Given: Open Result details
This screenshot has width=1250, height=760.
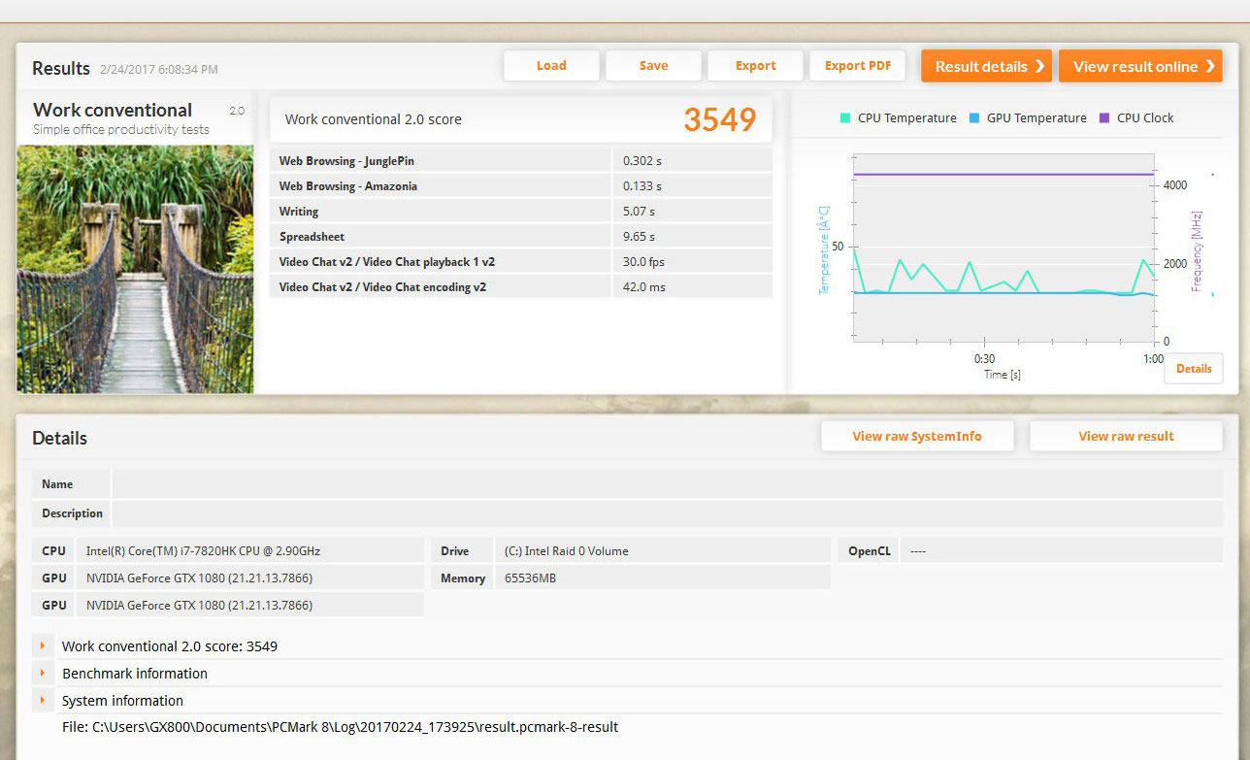Looking at the screenshot, I should [x=986, y=66].
